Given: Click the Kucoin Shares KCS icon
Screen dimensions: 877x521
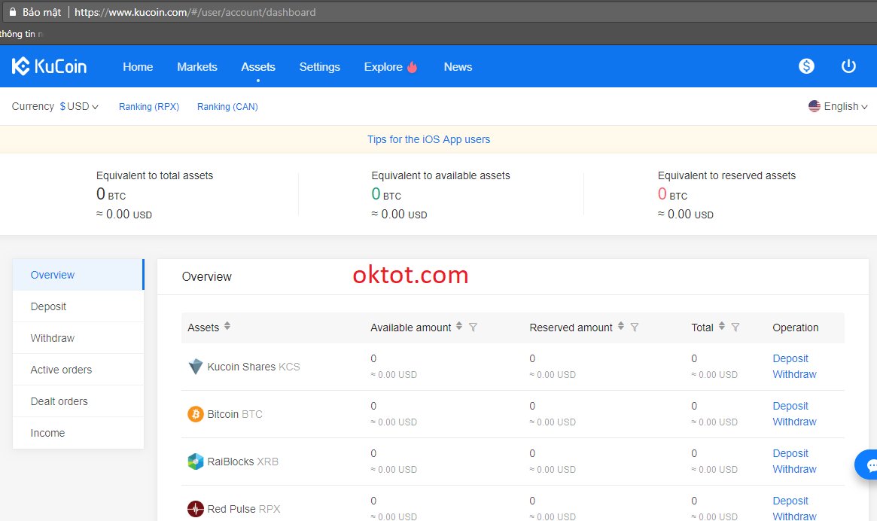Looking at the screenshot, I should tap(196, 367).
